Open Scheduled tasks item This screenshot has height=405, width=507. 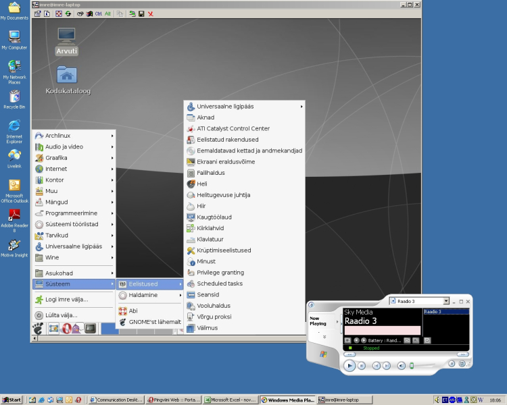[245, 283]
